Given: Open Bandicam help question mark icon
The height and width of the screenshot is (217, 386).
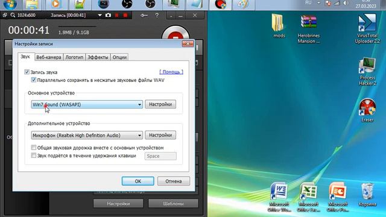Looking at the screenshot, I should (x=157, y=15).
